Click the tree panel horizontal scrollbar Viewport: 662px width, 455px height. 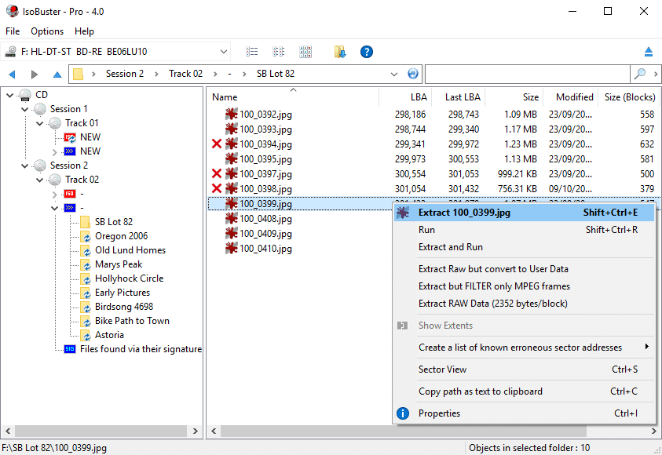point(101,431)
